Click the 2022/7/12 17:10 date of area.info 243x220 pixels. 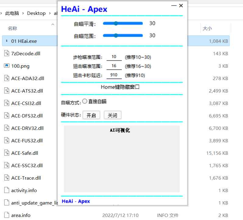click(120, 215)
